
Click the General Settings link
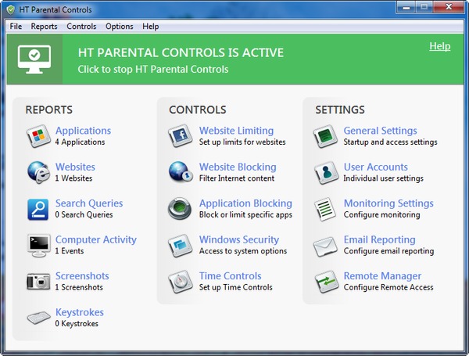380,131
